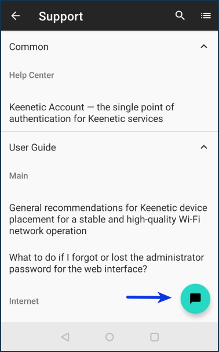Screen dimensions: 219x352
Task: Click the gray Android navigation bar background
Action: point(110,337)
